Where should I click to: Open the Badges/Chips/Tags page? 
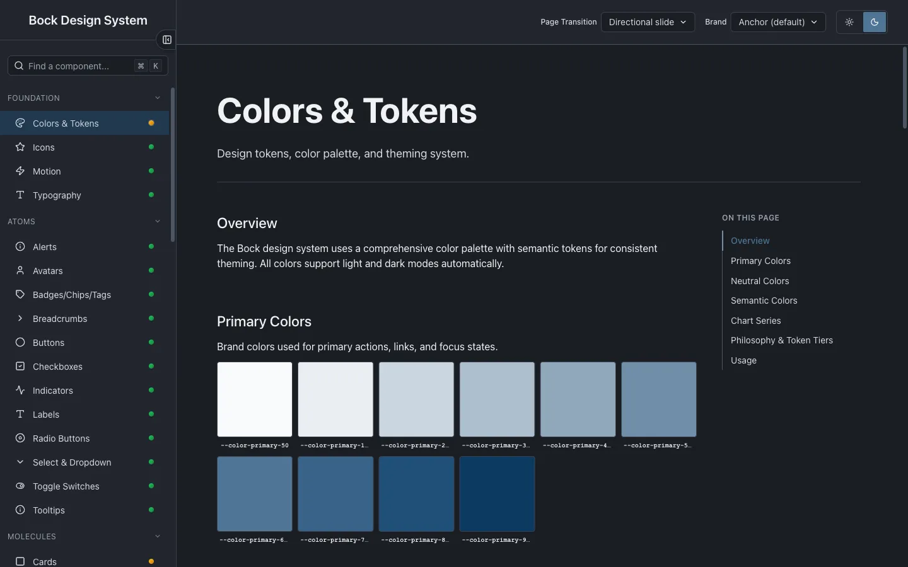[84, 294]
